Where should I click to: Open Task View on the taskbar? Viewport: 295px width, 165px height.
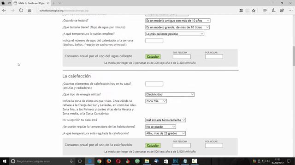[x=80, y=161]
